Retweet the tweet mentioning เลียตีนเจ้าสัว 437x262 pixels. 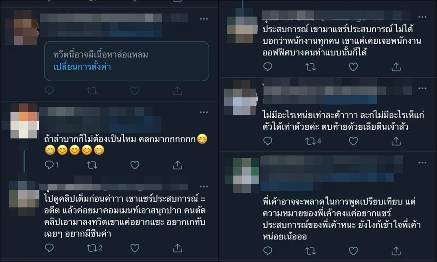point(310,141)
